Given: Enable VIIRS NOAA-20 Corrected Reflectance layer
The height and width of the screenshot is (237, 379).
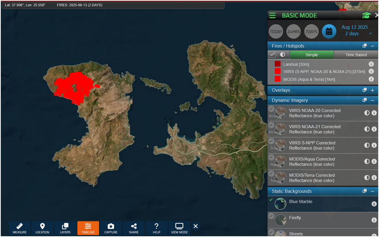Looking at the screenshot, I should (x=271, y=109).
